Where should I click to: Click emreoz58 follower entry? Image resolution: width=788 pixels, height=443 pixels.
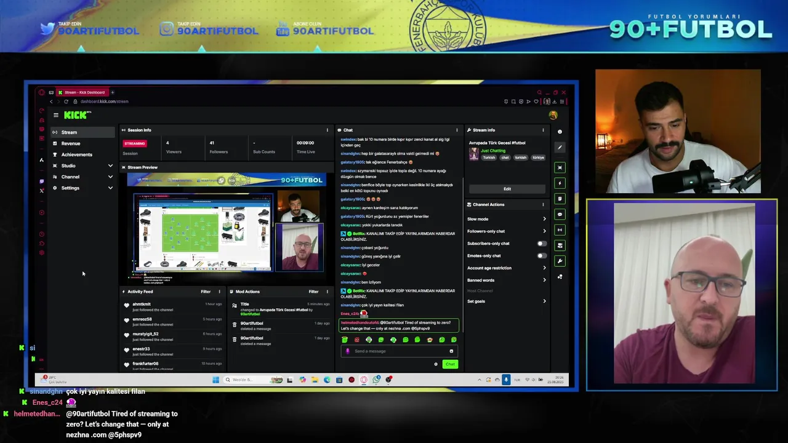(174, 321)
